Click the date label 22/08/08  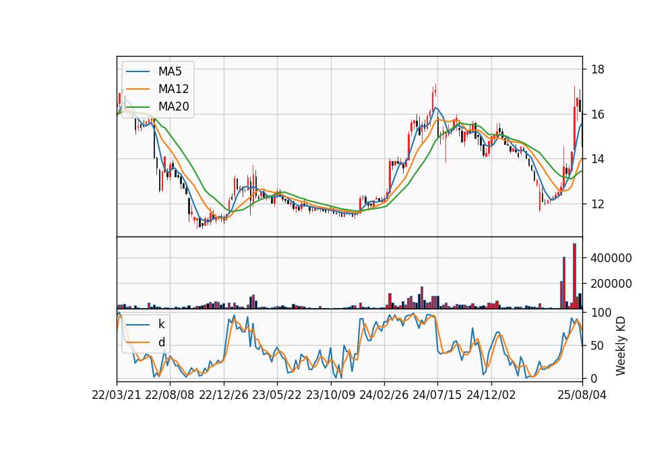click(x=170, y=395)
